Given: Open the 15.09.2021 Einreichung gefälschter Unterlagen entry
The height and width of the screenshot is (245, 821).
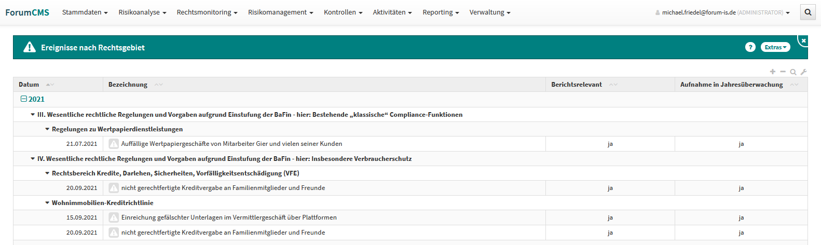Looking at the screenshot, I should tap(229, 217).
